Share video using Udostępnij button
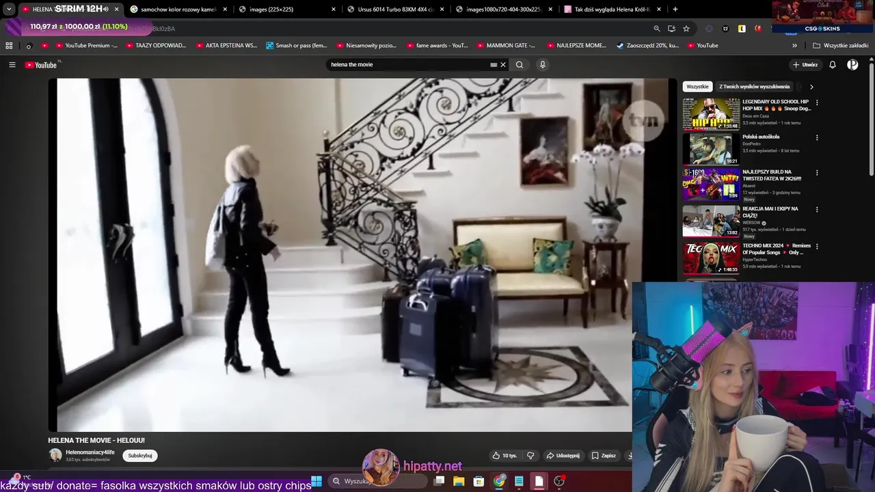This screenshot has width=875, height=492. click(x=563, y=456)
